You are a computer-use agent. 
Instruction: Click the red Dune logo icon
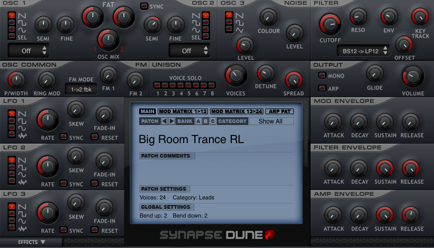tap(270, 235)
